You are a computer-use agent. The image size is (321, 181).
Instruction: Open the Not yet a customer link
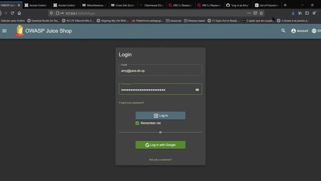coord(160,160)
